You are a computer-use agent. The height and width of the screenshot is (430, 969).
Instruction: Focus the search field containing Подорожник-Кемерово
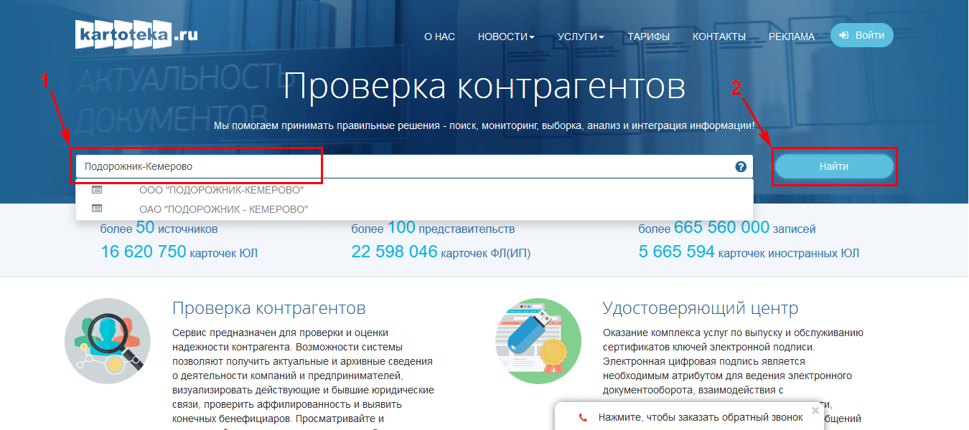(414, 166)
